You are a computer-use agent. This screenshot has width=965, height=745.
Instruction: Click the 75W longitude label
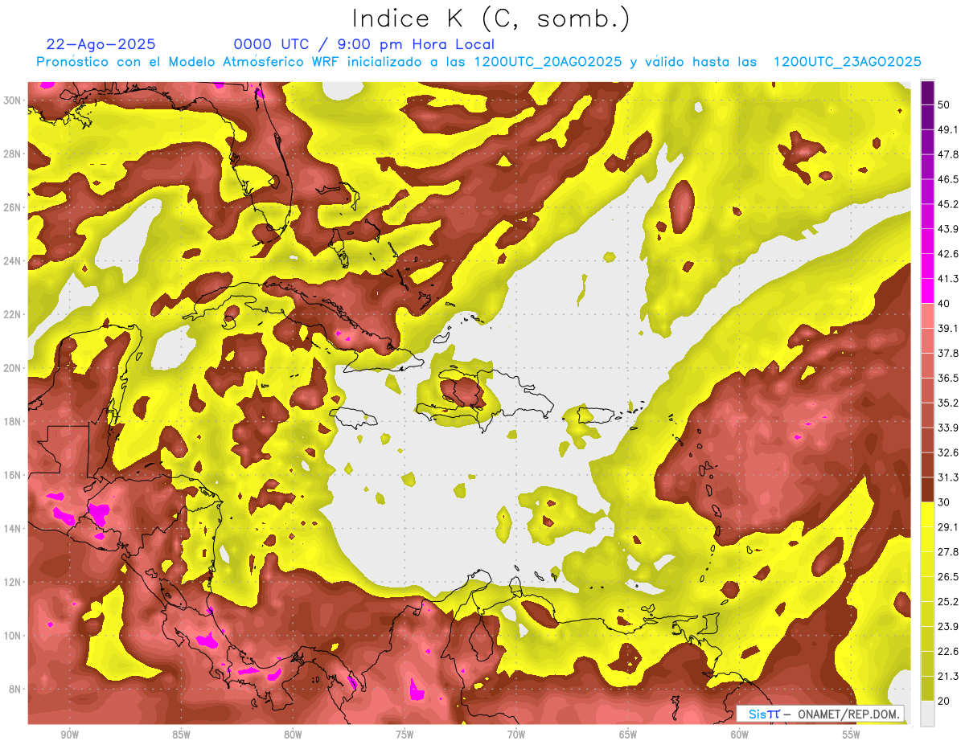point(404,735)
